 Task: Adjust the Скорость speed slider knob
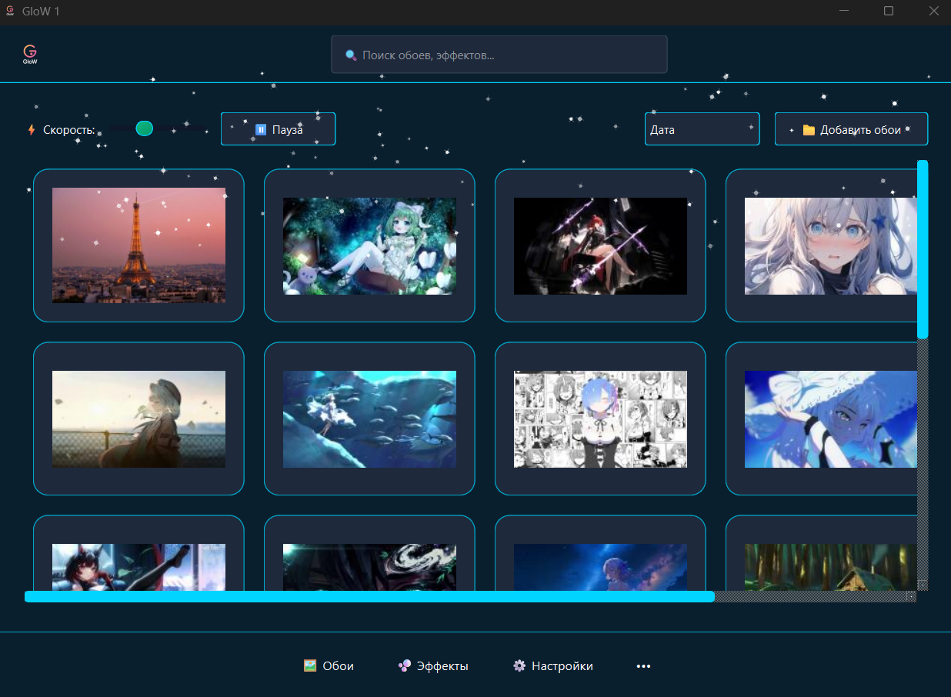[x=144, y=128]
